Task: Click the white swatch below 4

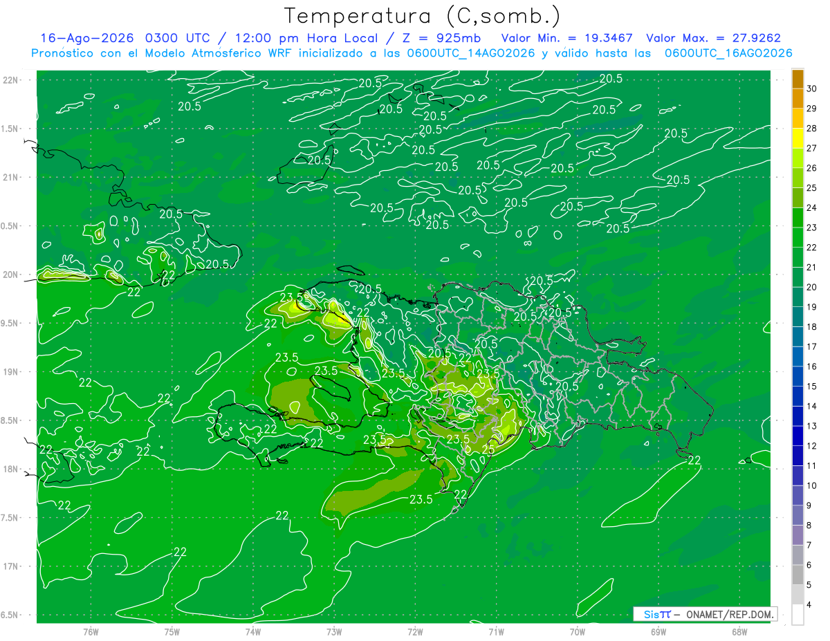Action: pyautogui.click(x=797, y=615)
